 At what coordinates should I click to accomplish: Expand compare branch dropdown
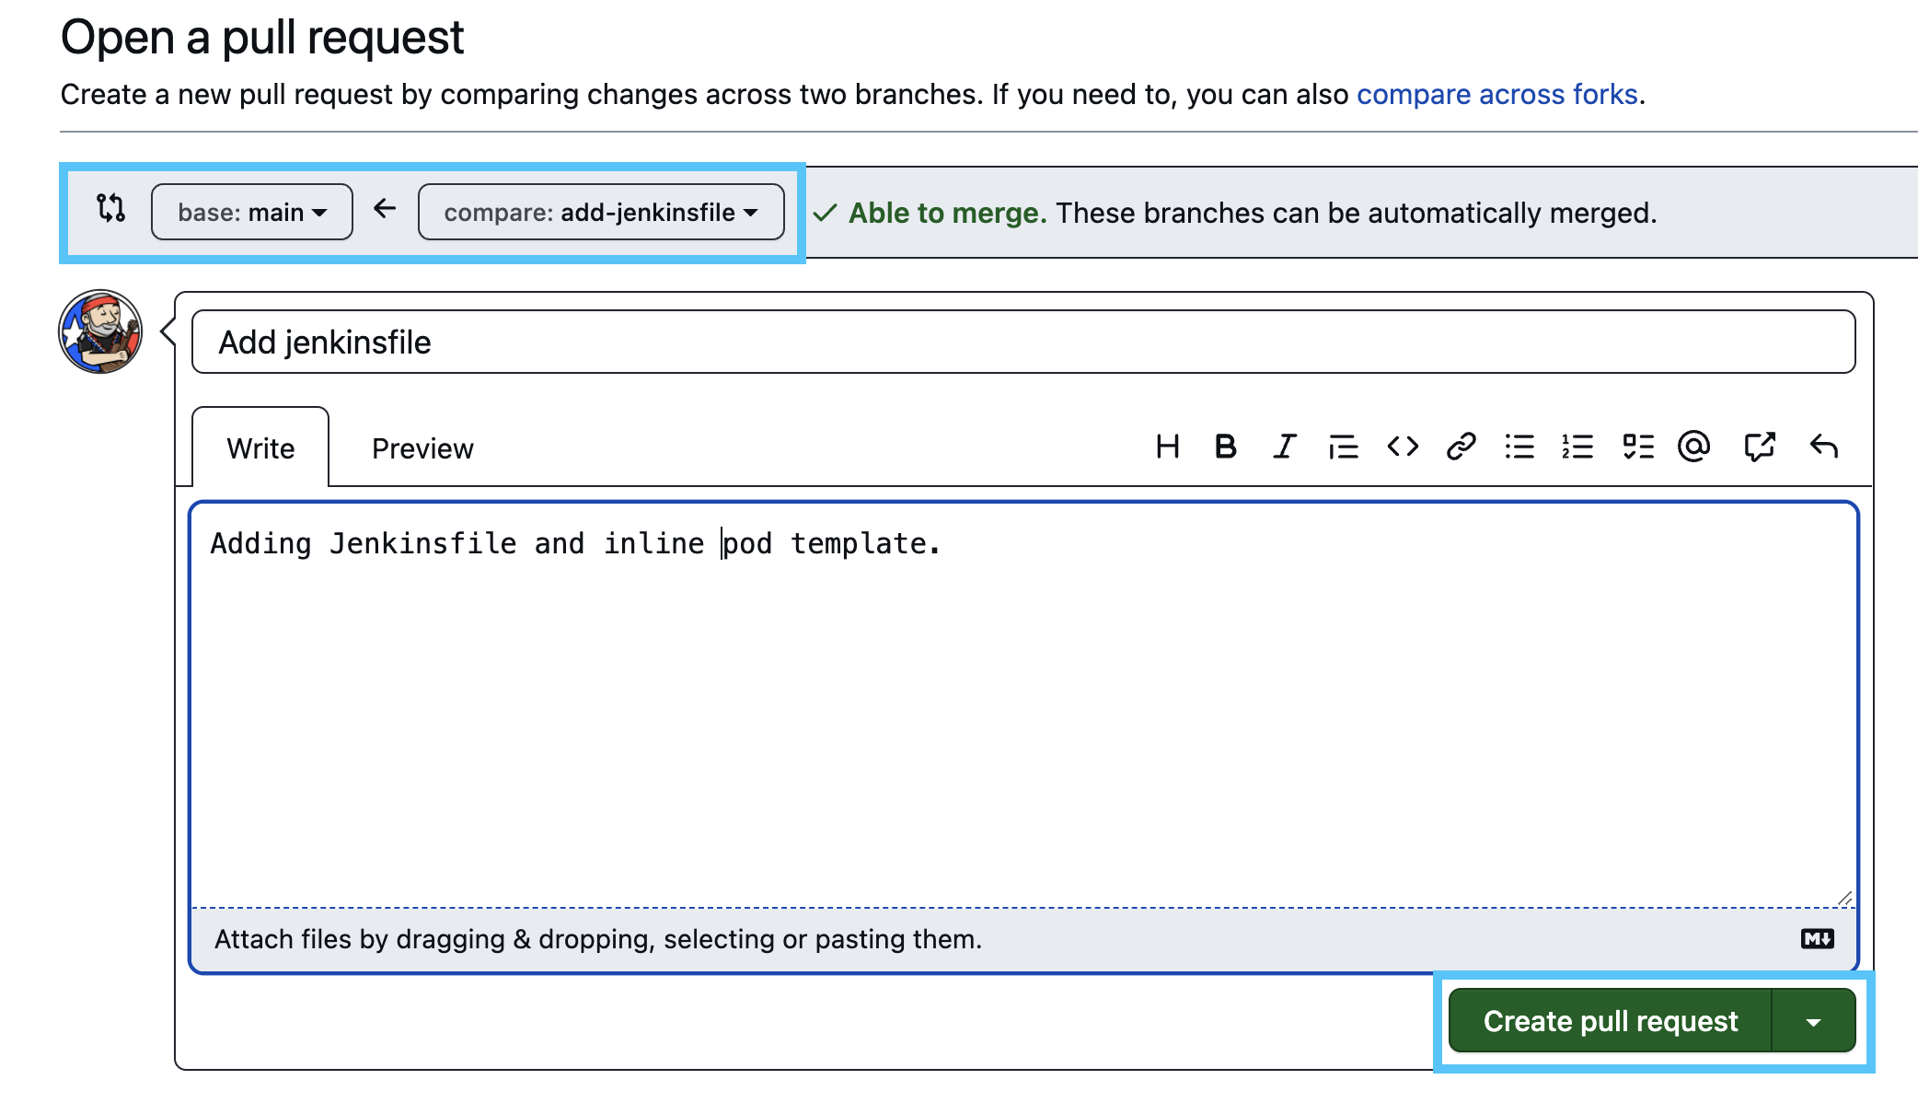coord(599,212)
